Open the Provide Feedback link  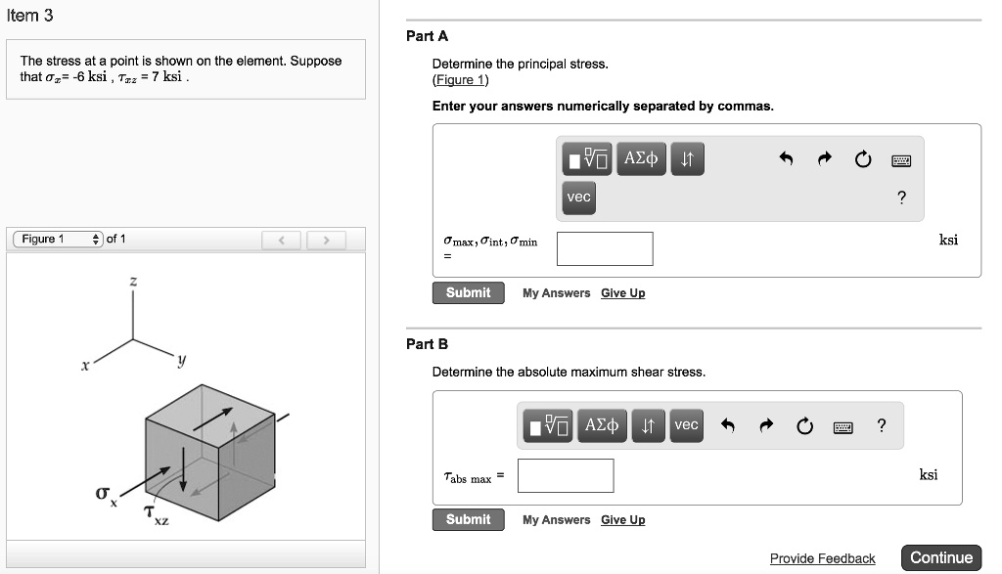coord(822,557)
